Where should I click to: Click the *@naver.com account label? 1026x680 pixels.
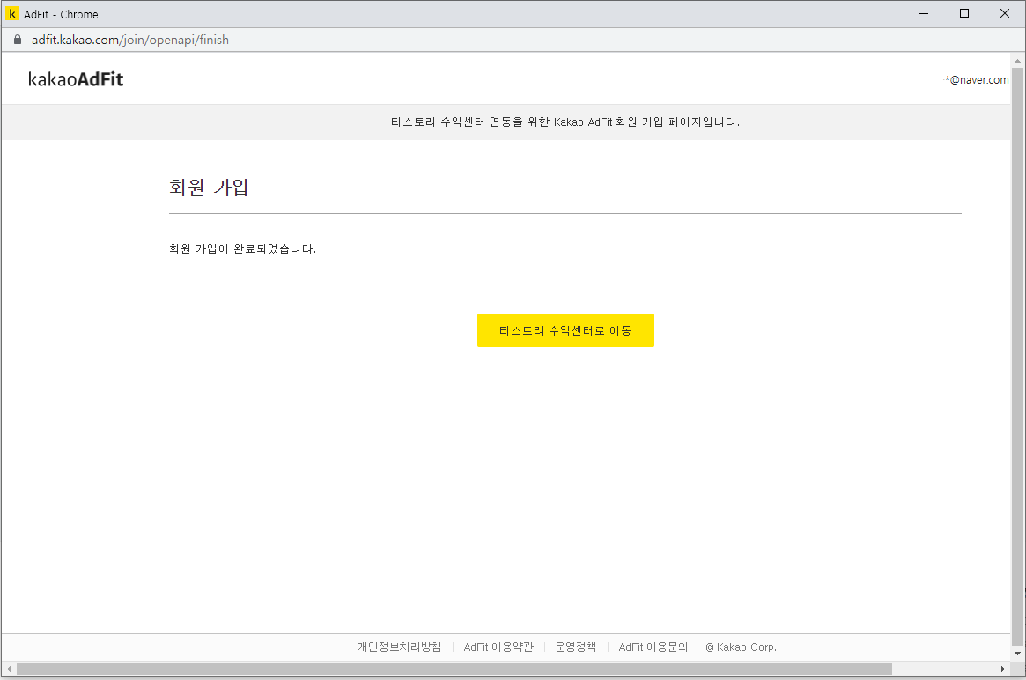(x=977, y=80)
